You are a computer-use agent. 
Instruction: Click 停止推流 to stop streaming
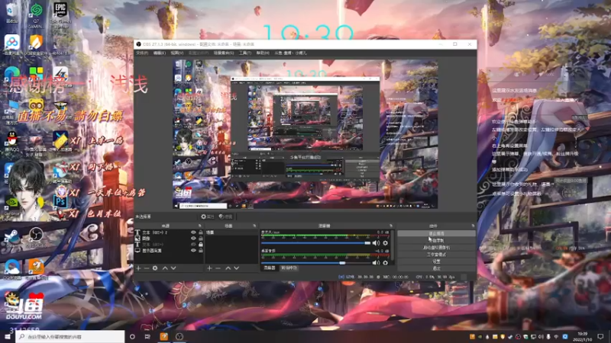436,233
